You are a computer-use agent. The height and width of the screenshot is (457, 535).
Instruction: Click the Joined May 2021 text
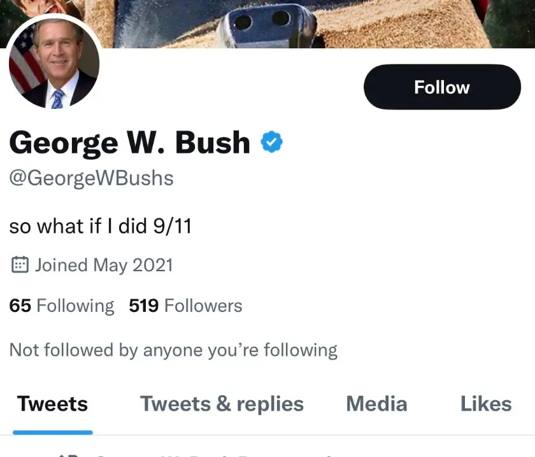pos(104,265)
